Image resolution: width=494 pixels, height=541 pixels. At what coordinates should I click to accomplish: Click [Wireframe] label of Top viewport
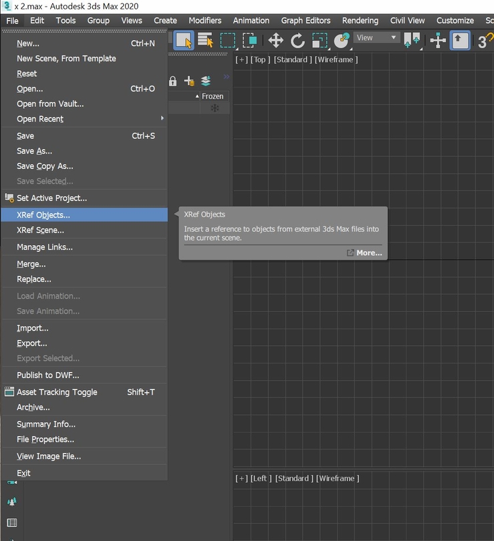click(336, 59)
